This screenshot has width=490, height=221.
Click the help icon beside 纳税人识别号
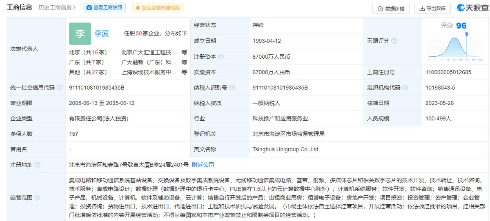click(x=232, y=88)
